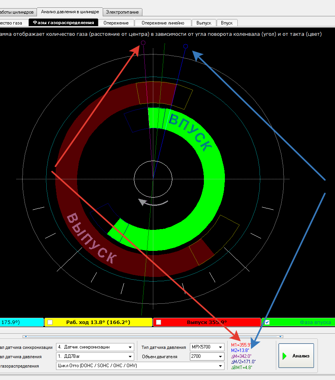Click the gray rotation direction arrow
The image size is (335, 380).
153,202
